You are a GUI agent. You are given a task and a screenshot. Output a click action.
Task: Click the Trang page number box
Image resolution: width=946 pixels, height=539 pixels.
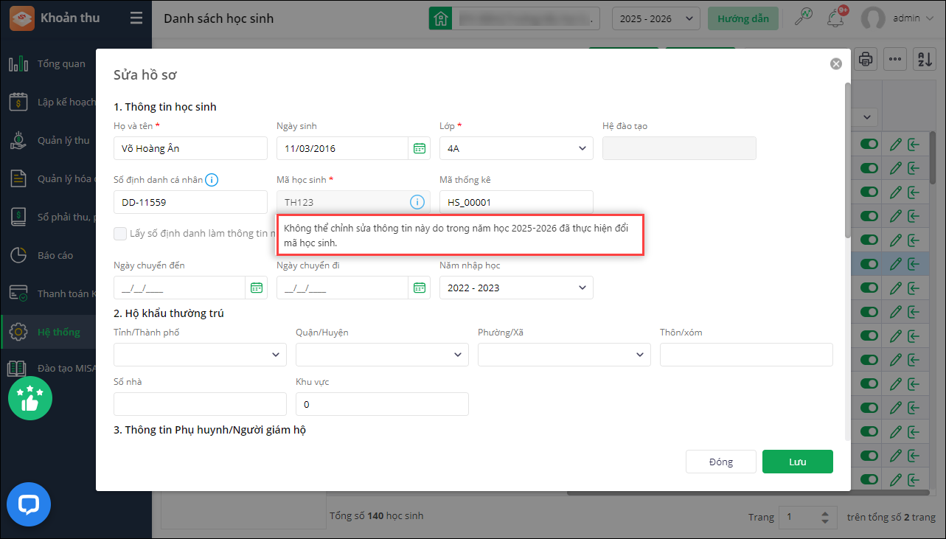pos(809,517)
